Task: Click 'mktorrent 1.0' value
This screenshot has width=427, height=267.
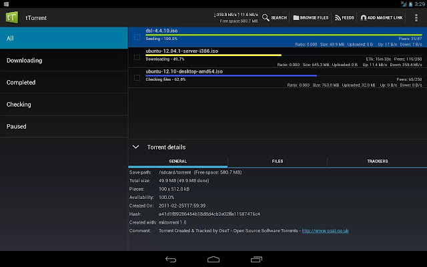Action: coord(172,222)
